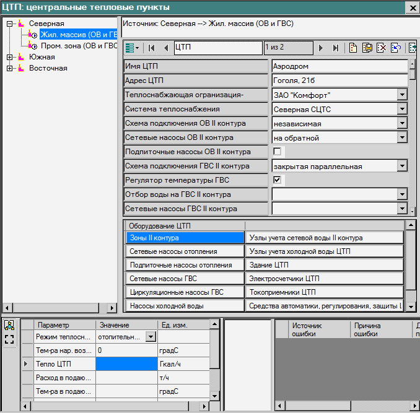Open Система теплоснабжения dropdown

pos(401,109)
